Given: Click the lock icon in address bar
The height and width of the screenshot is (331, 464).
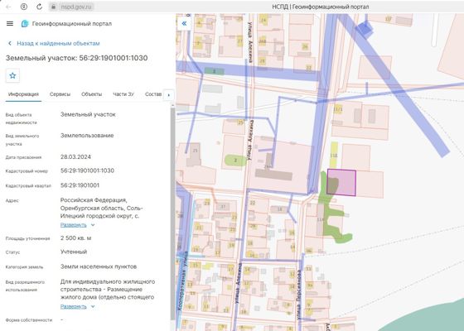Looking at the screenshot, I should pyautogui.click(x=53, y=7).
